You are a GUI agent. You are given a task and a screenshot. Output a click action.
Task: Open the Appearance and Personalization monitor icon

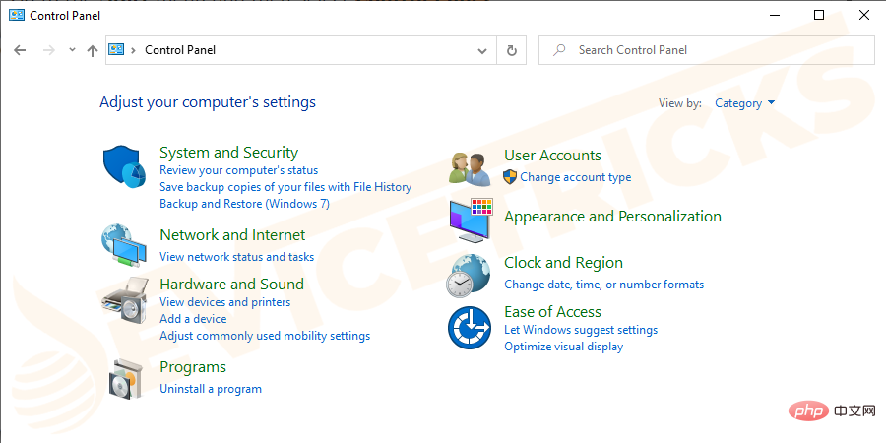click(471, 221)
